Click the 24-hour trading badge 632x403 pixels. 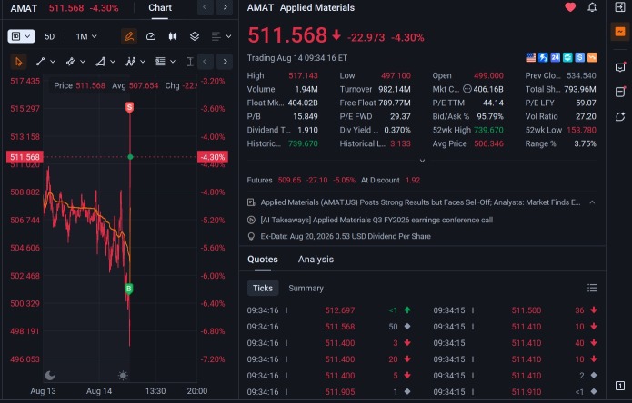tap(555, 57)
